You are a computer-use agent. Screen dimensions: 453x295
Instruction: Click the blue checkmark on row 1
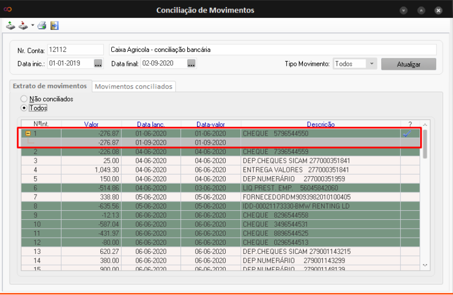(407, 133)
